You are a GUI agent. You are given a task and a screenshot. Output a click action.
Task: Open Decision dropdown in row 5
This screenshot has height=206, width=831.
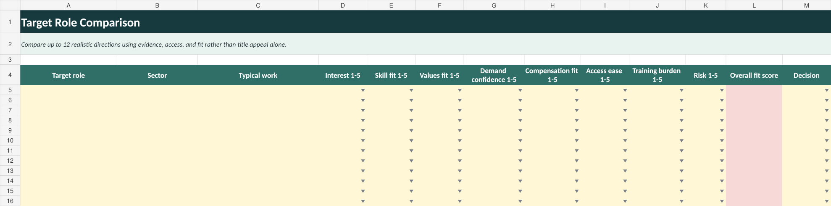(x=827, y=90)
